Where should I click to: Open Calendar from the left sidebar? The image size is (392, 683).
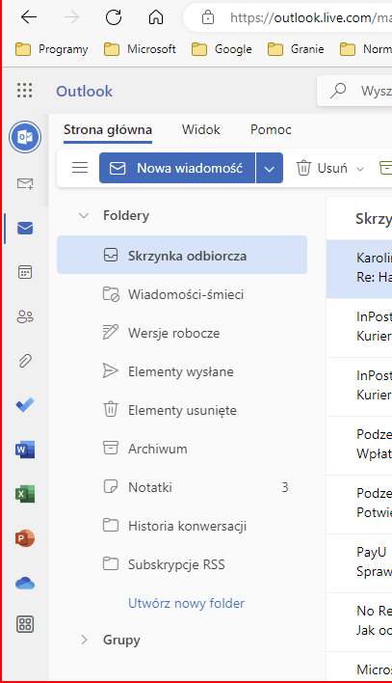(x=25, y=272)
